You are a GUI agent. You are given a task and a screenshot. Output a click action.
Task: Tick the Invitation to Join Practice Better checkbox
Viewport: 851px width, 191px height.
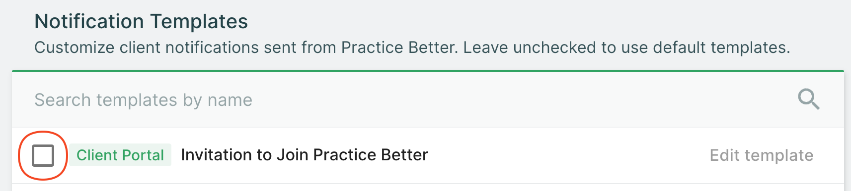pyautogui.click(x=43, y=155)
